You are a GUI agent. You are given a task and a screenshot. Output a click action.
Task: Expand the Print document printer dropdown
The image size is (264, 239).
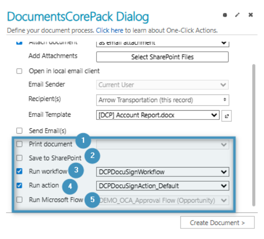[x=163, y=145]
